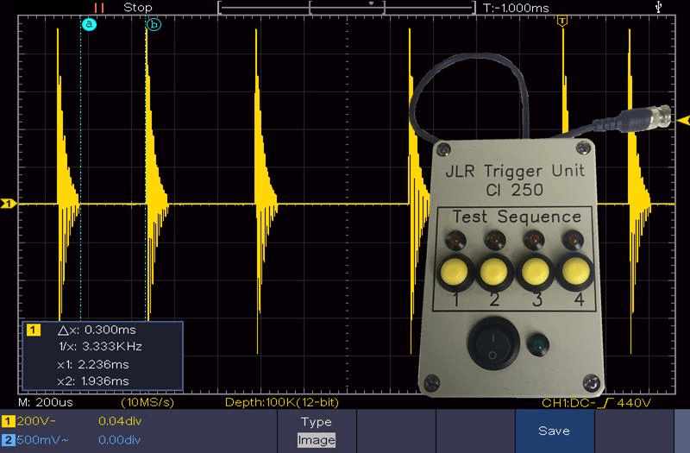
Task: Click the red LED above button 1
Action: coord(455,241)
